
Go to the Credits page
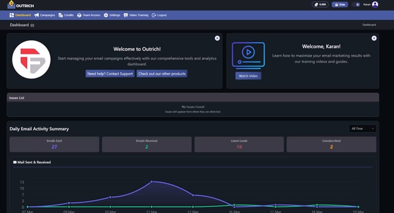click(66, 15)
